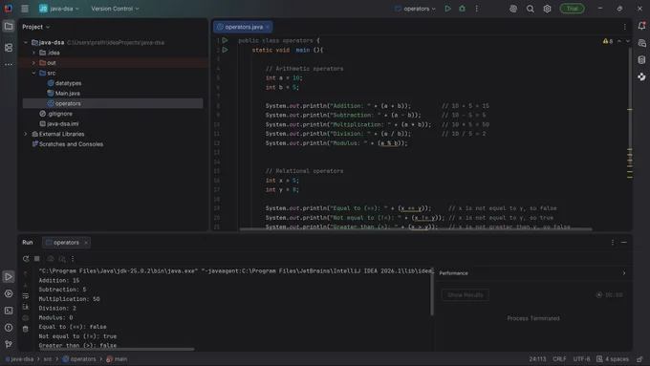
Task: Click main method breadcrumb
Action: (x=117, y=359)
